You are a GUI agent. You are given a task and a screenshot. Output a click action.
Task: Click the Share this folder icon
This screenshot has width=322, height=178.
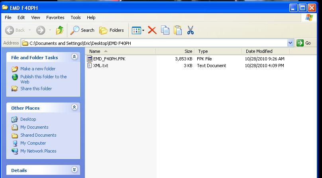tap(15, 89)
